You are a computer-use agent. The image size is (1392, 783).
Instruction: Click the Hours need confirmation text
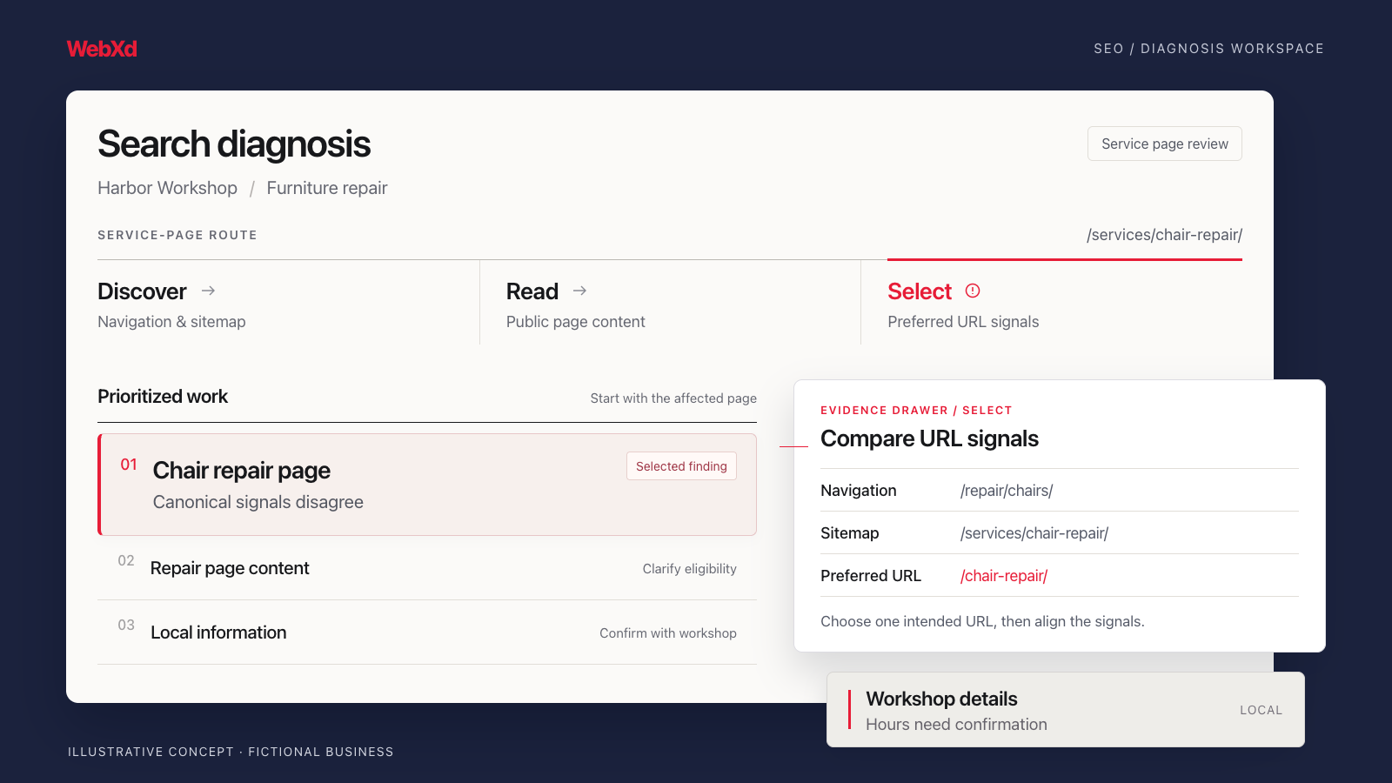tap(956, 725)
